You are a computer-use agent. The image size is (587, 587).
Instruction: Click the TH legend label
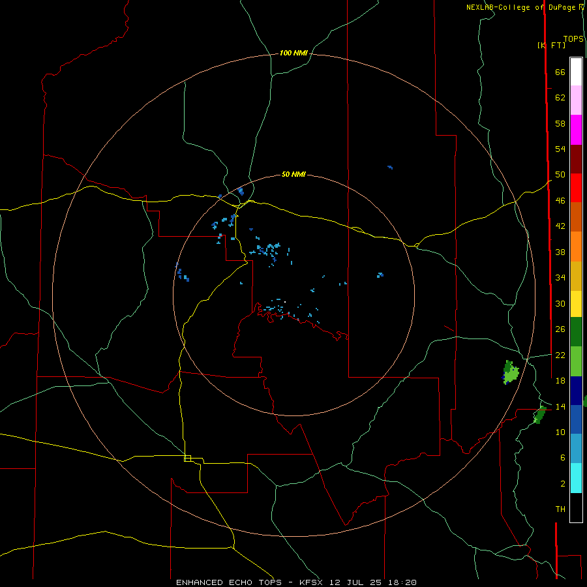[x=560, y=509]
